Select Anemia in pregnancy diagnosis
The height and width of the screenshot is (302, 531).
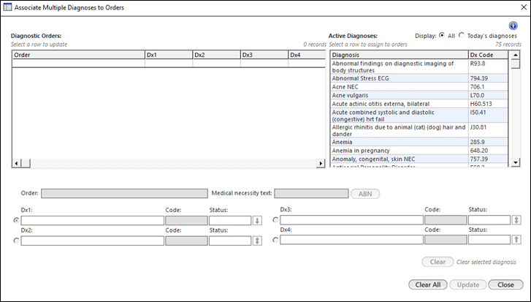419,151
